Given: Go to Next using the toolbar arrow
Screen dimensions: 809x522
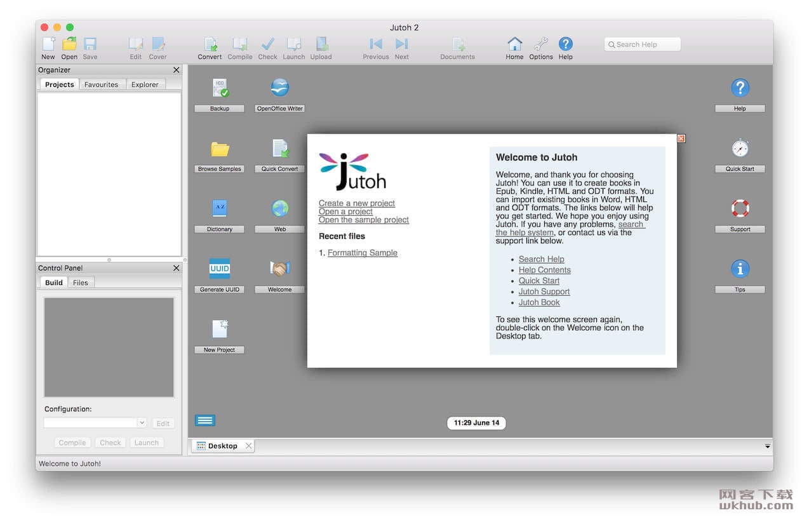Looking at the screenshot, I should point(402,44).
